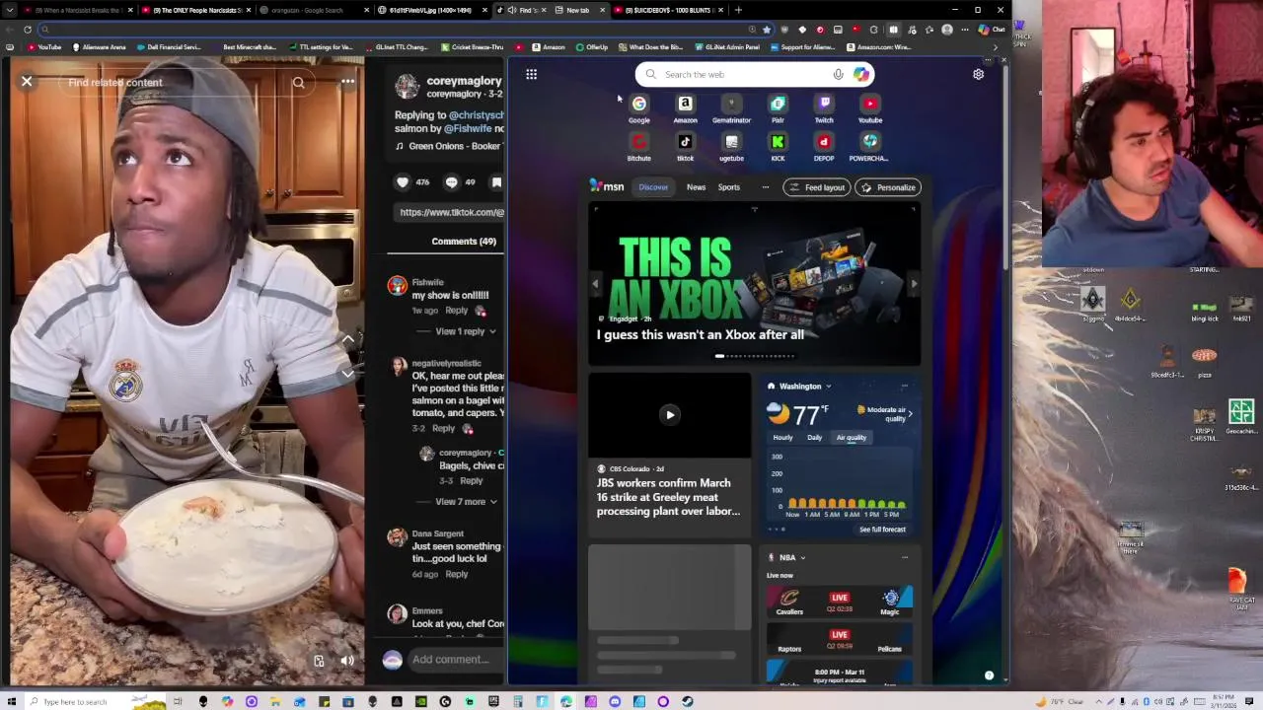Expand View 1 reply under Fishwife
Image resolution: width=1263 pixels, height=710 pixels.
click(x=466, y=331)
